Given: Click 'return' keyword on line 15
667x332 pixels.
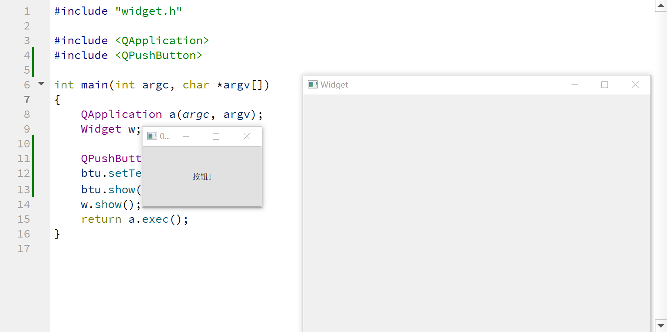Looking at the screenshot, I should [101, 219].
